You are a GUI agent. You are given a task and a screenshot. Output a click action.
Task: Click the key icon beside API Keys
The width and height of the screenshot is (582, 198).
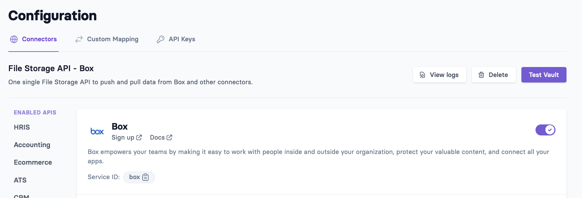click(x=160, y=39)
